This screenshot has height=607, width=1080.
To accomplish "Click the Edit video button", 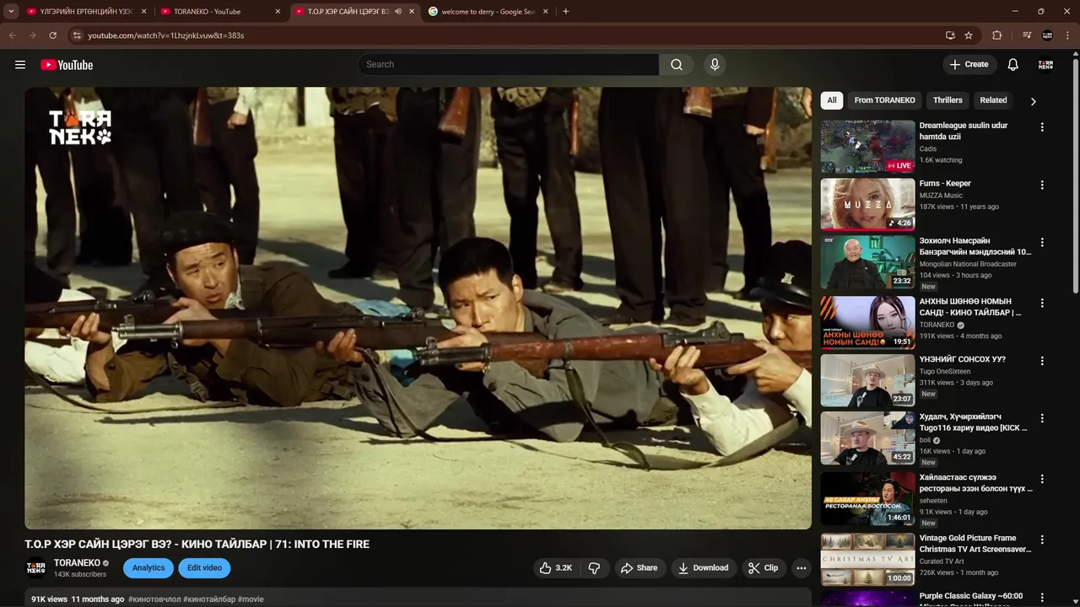I will coord(204,568).
